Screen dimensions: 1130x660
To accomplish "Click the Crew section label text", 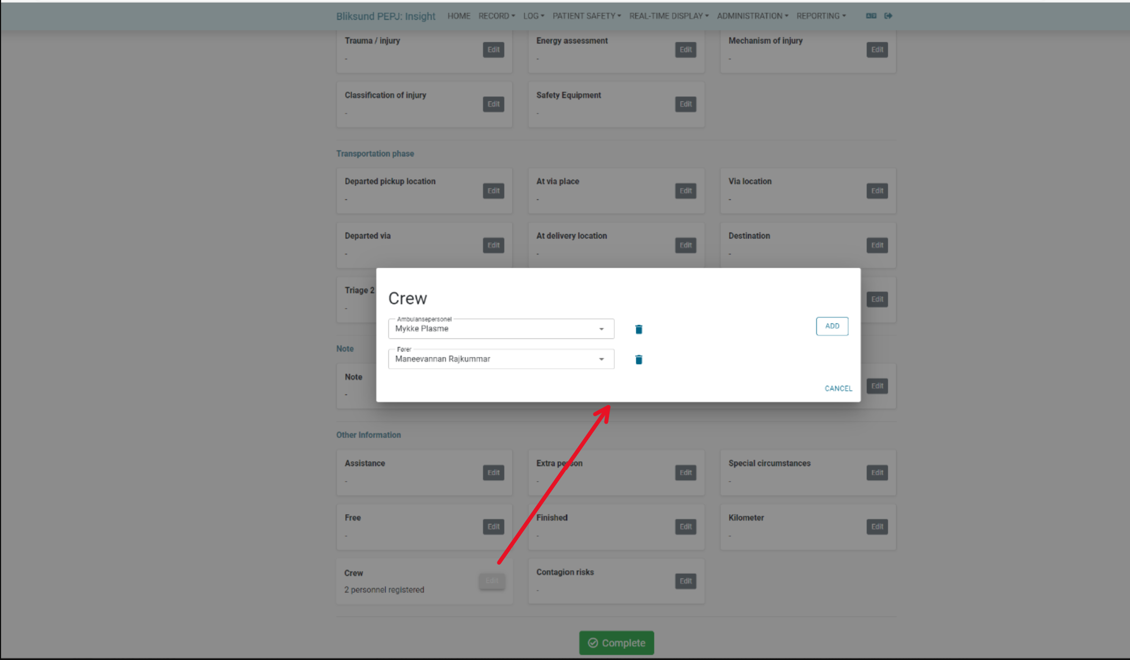I will (354, 572).
